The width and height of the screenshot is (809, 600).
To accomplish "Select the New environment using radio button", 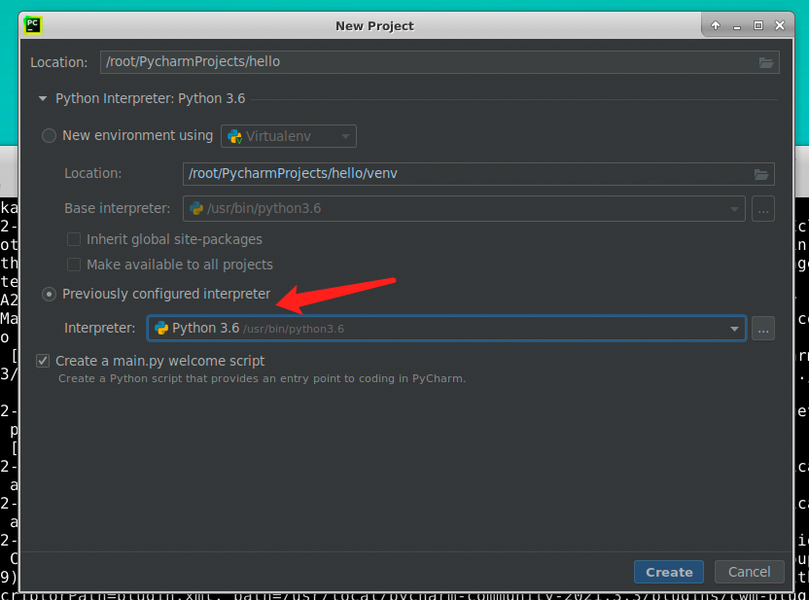I will coord(49,136).
